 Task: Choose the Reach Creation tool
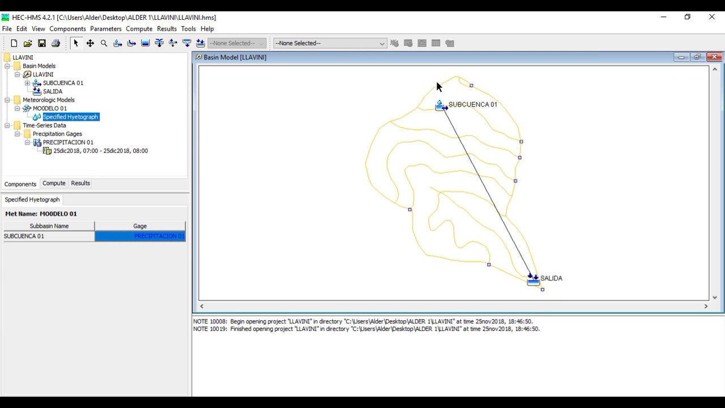click(x=131, y=43)
